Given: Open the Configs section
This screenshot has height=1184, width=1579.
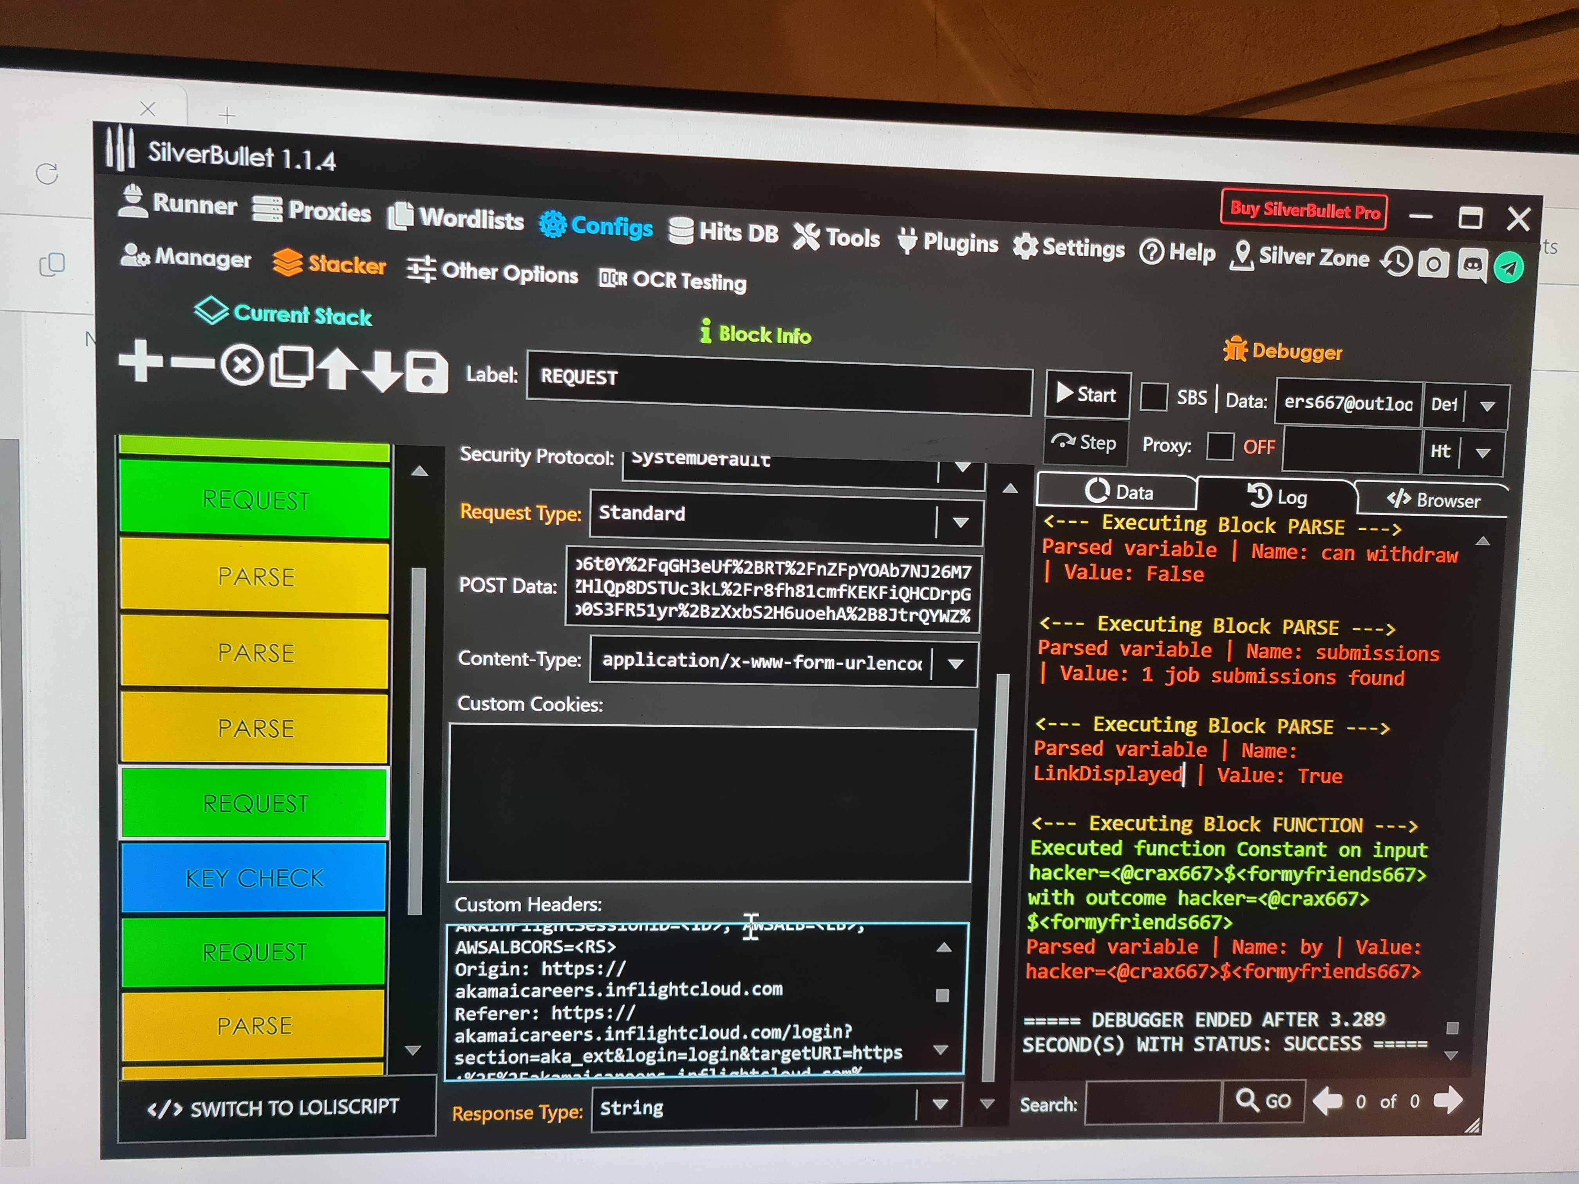Looking at the screenshot, I should click(596, 226).
